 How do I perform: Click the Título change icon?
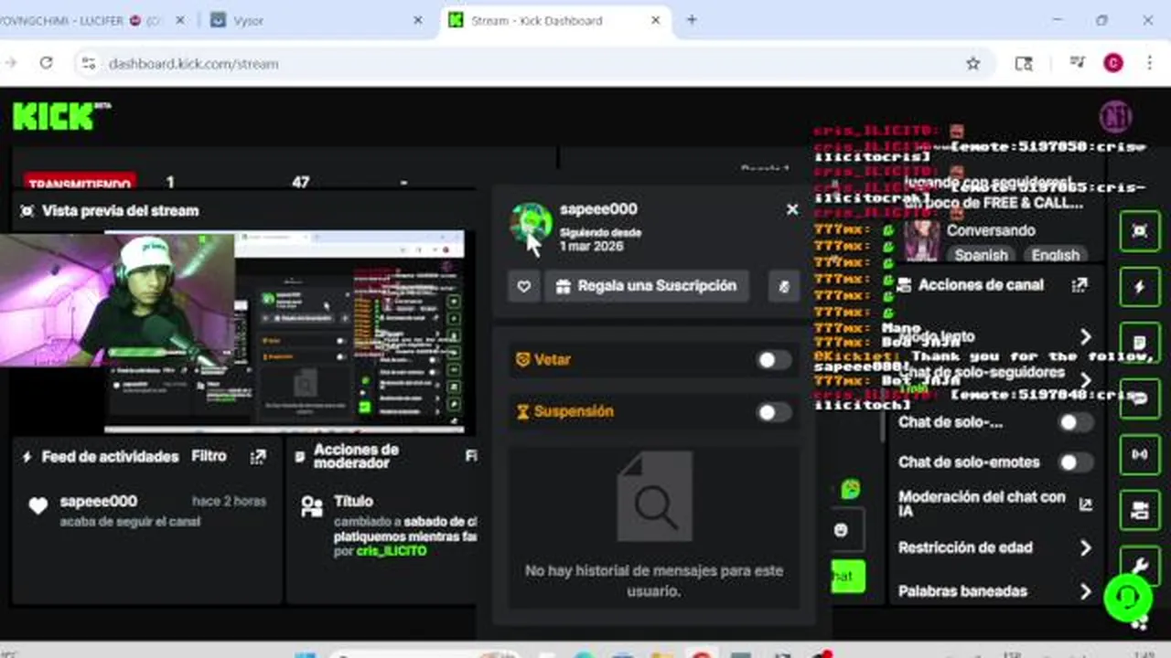click(x=312, y=506)
